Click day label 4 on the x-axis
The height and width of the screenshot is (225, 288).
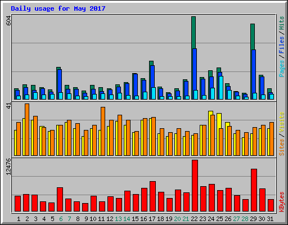click(44, 219)
